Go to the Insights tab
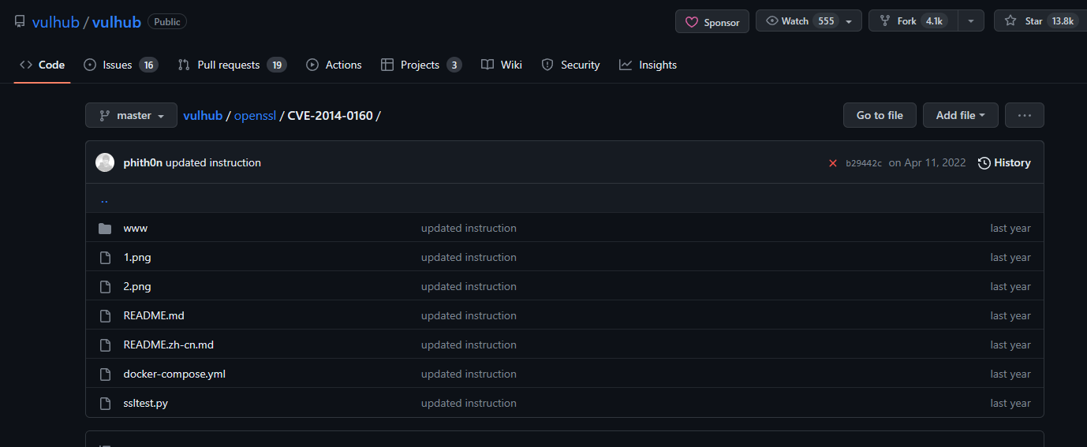Image resolution: width=1087 pixels, height=447 pixels. (648, 65)
